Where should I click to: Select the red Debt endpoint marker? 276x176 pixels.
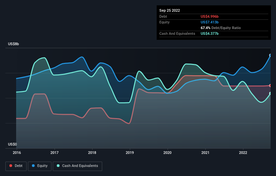(x=270, y=86)
